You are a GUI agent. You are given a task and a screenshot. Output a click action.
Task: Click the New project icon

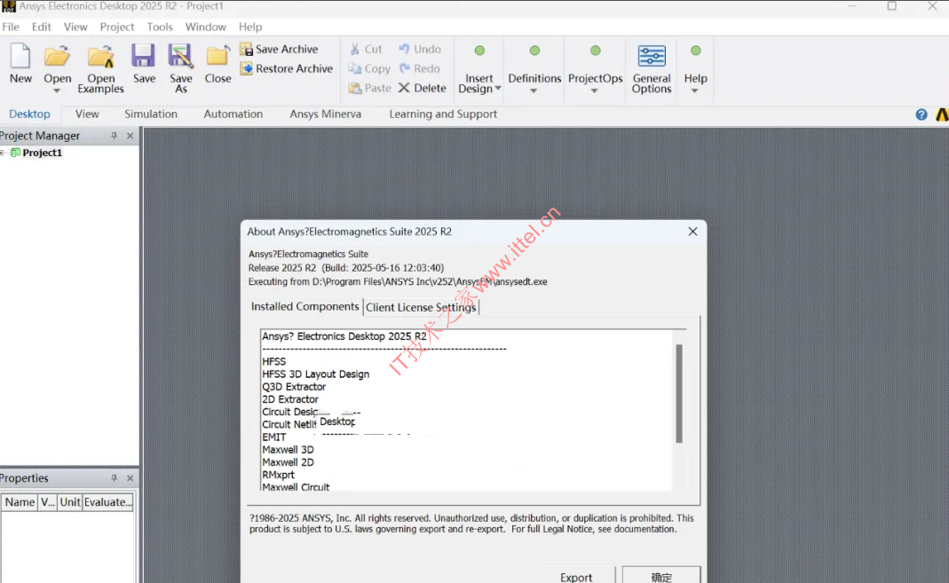pos(20,58)
